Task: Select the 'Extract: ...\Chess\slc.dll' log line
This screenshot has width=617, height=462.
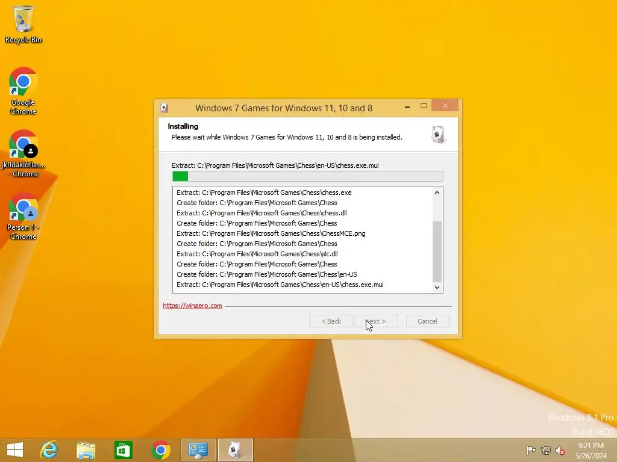Action: tap(257, 254)
